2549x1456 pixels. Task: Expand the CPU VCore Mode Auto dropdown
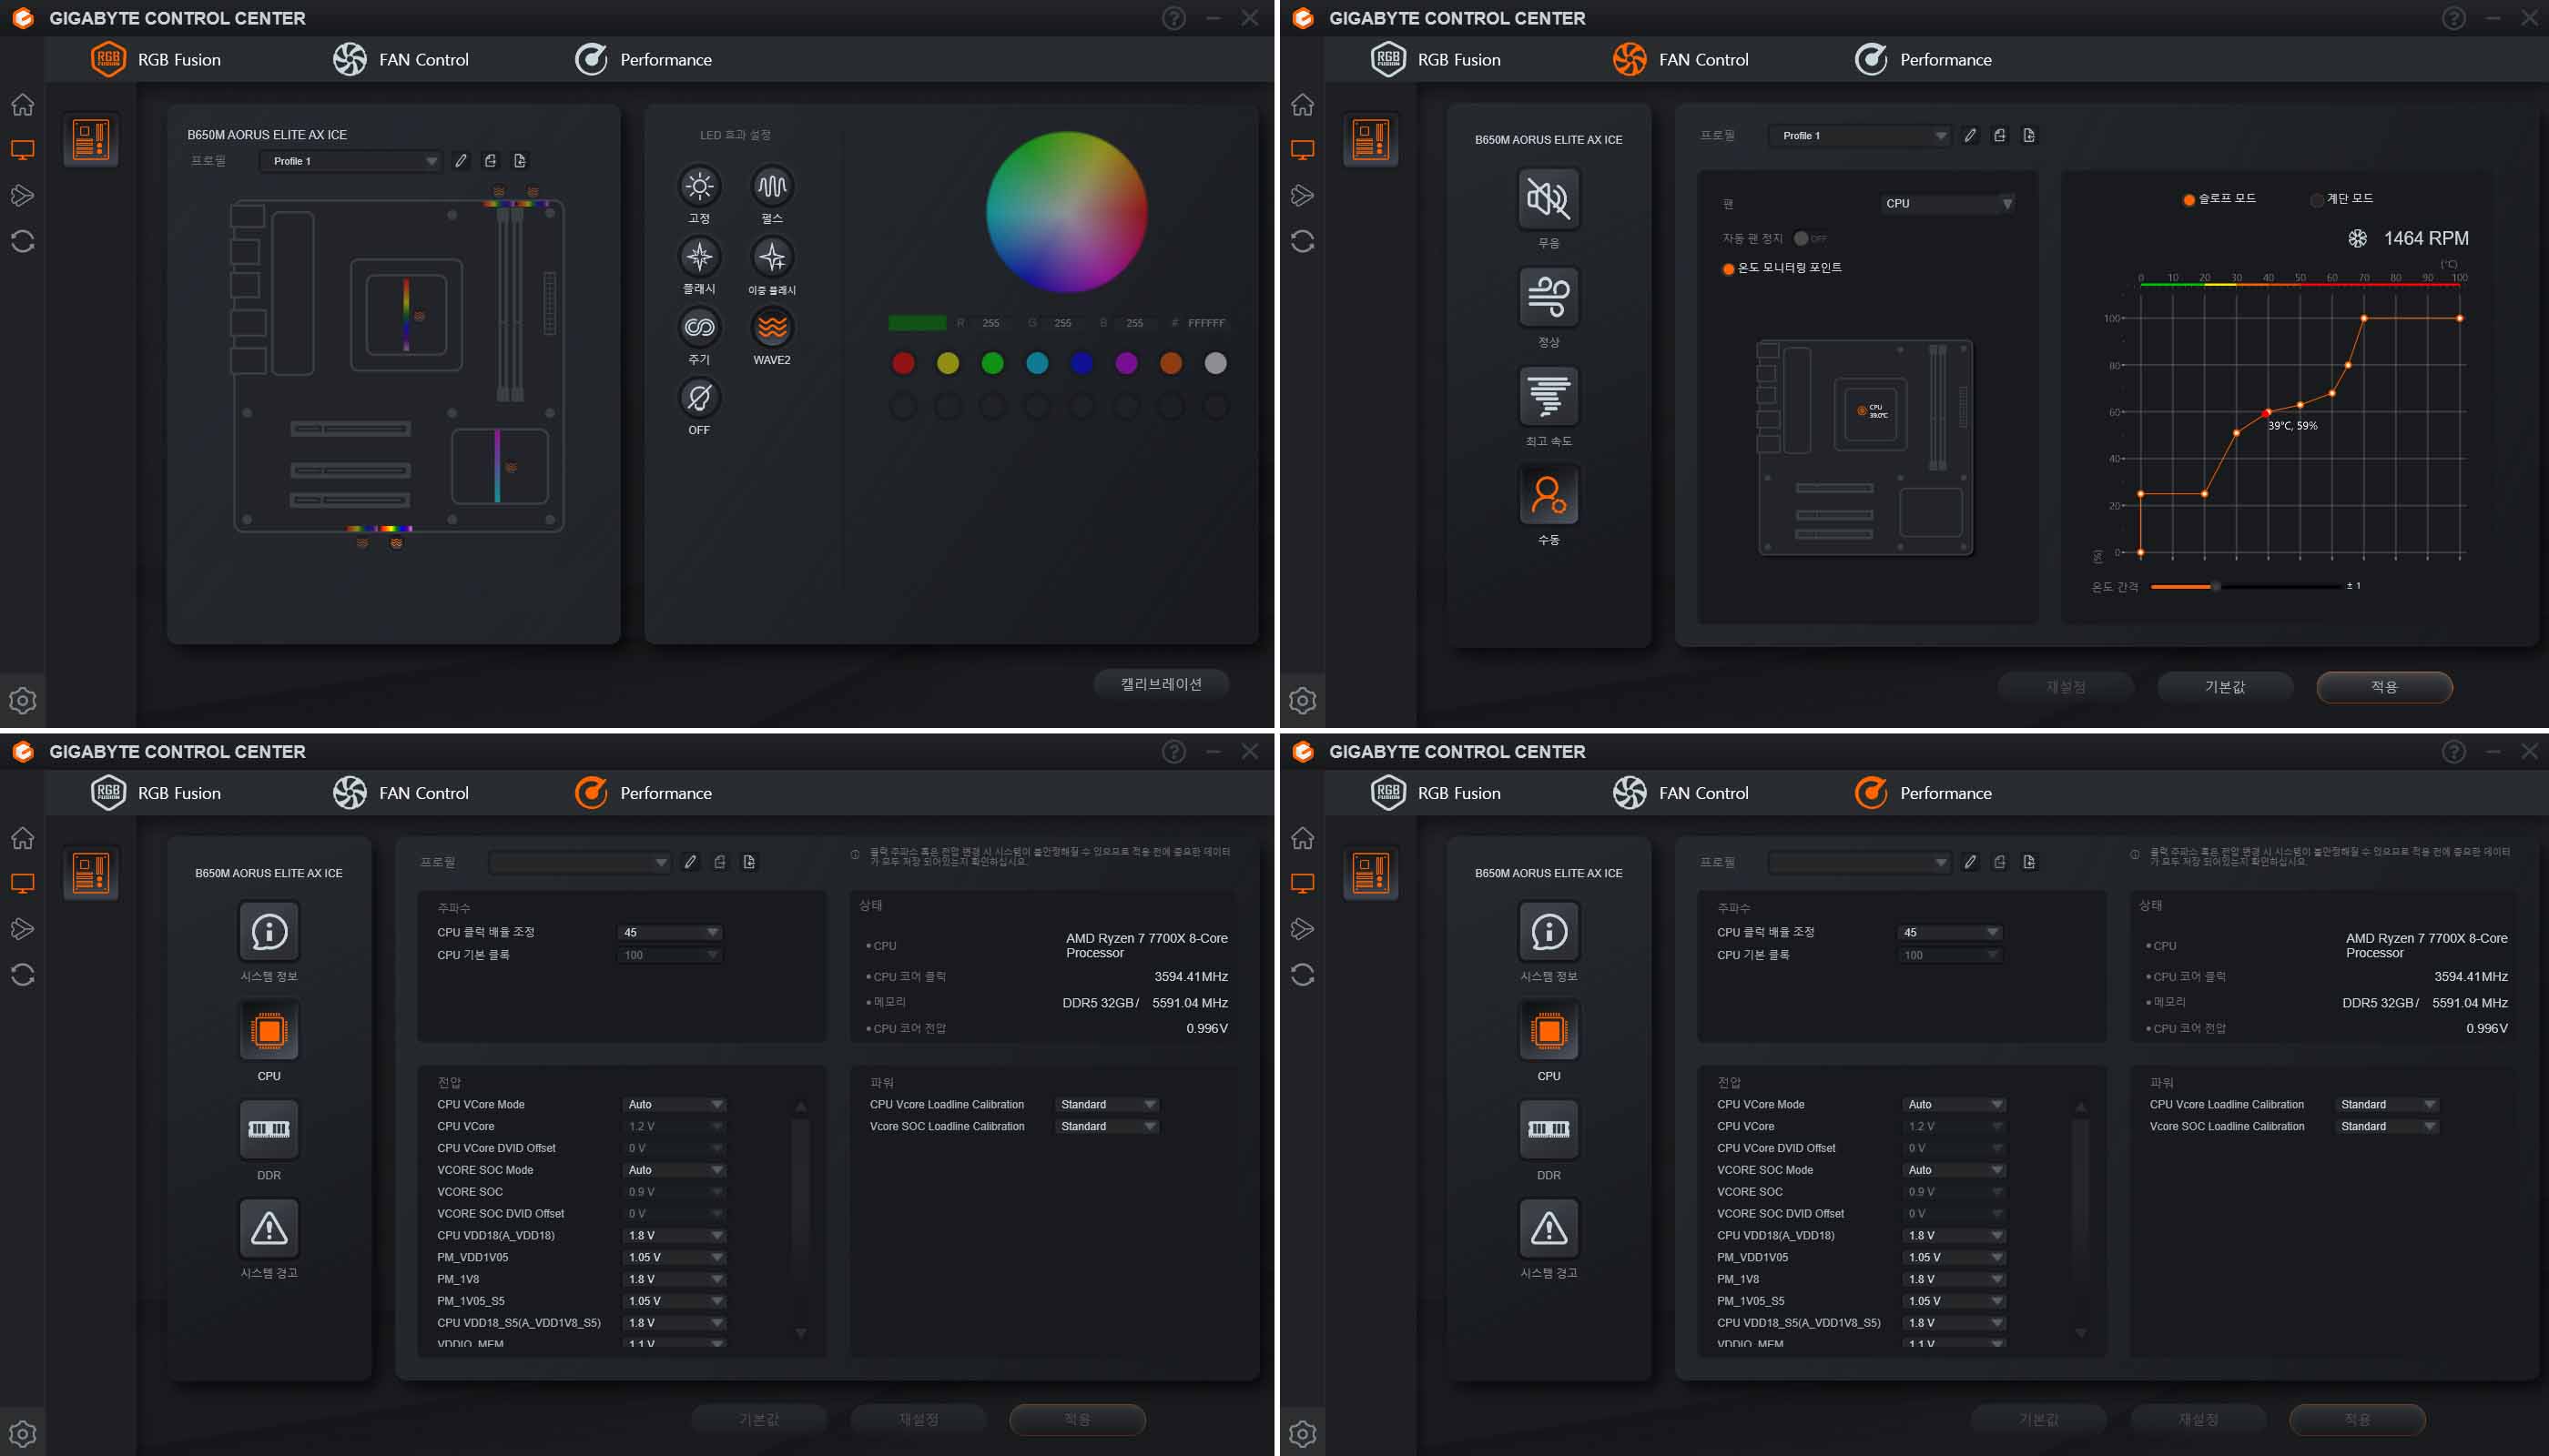coord(675,1104)
